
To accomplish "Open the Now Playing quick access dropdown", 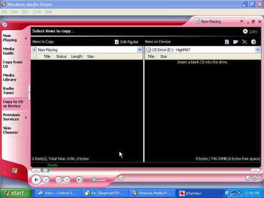I will click(242, 21).
